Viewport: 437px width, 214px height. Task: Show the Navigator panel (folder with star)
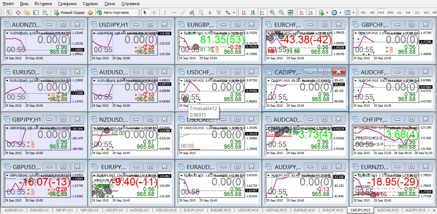(27, 12)
